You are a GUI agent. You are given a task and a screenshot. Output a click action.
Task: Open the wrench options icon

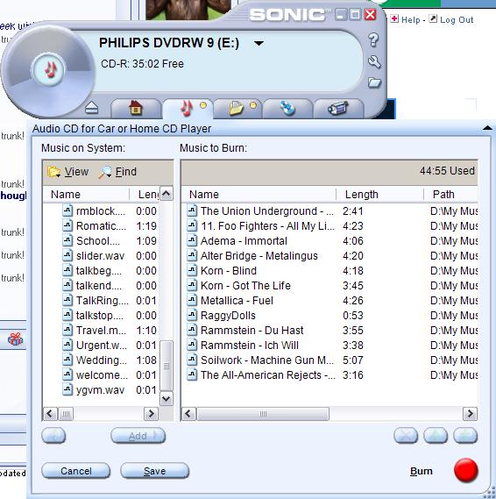374,61
